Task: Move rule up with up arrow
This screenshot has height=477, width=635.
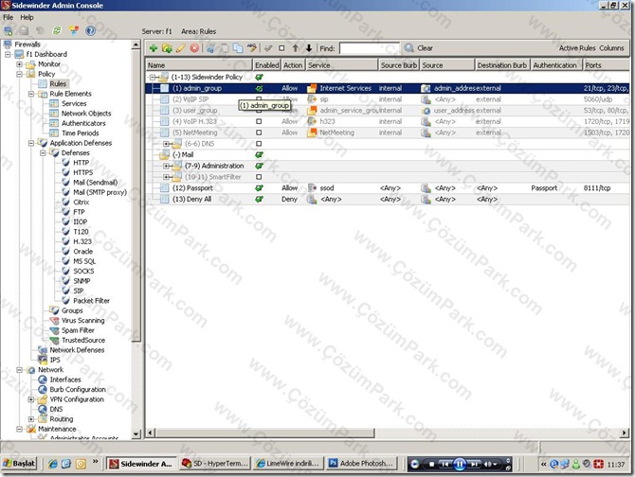Action: click(295, 48)
